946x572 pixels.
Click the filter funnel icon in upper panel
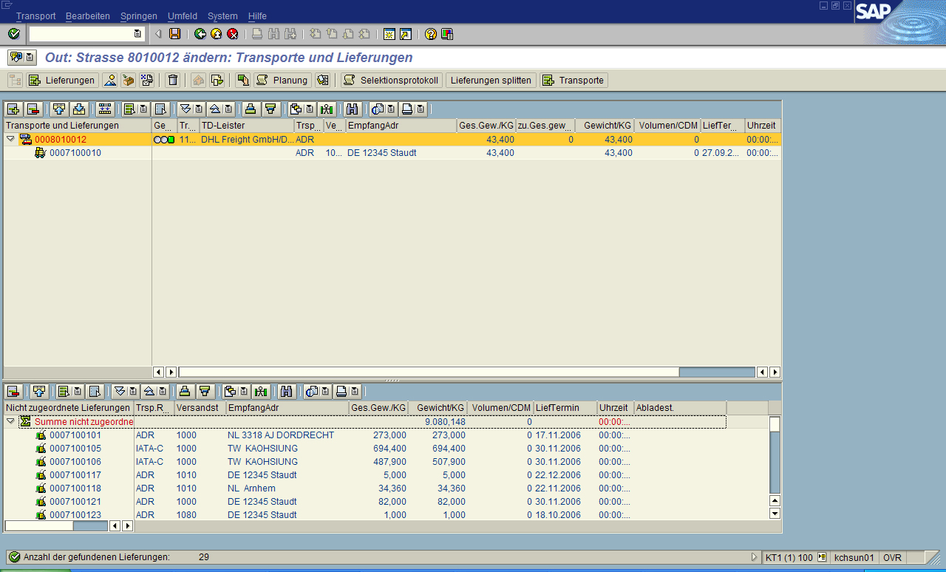[x=270, y=109]
